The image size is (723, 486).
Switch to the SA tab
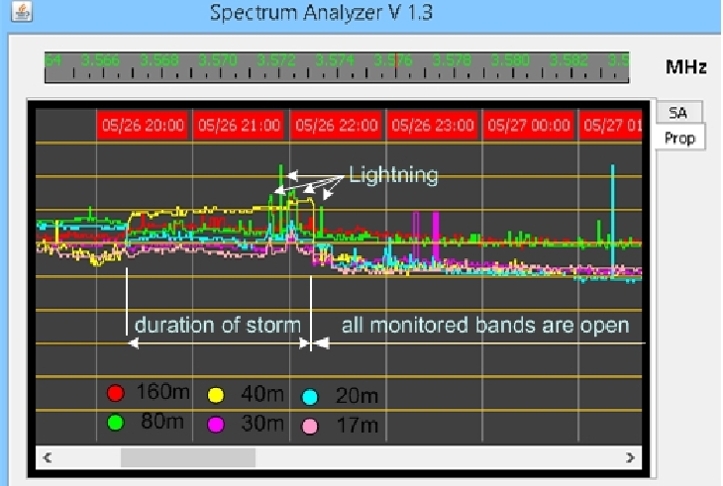677,113
